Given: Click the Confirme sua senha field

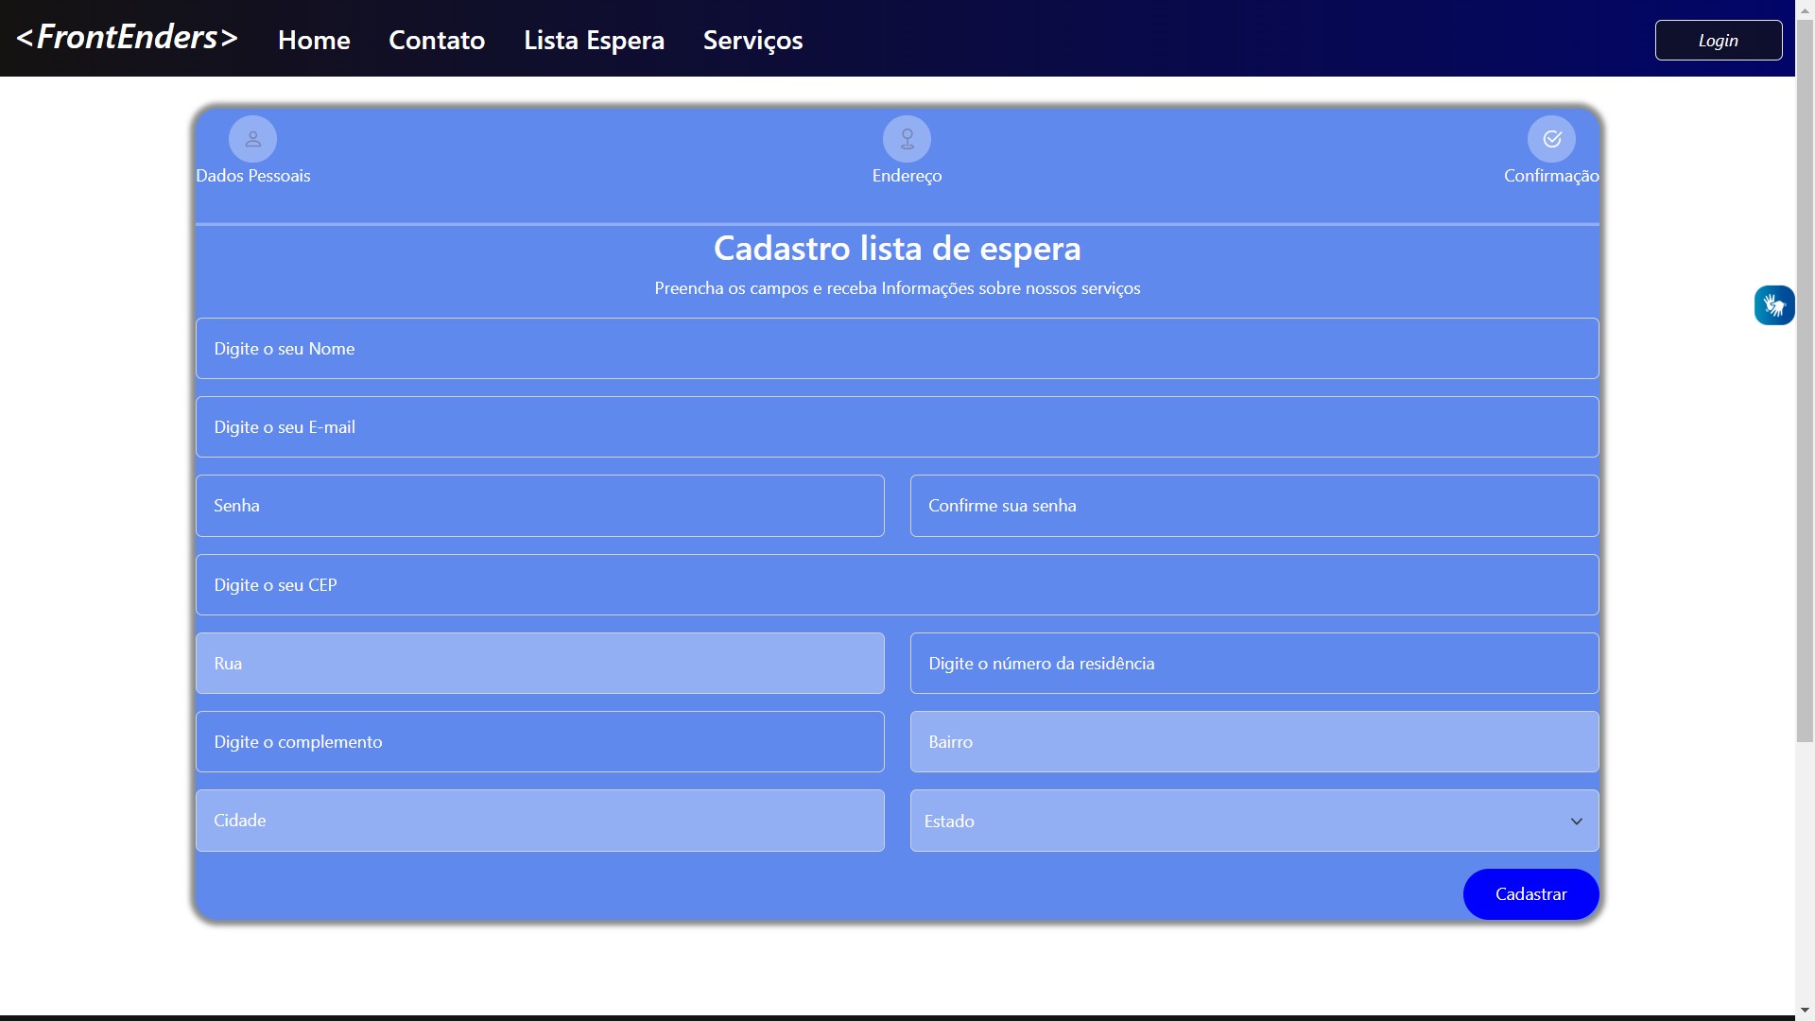Looking at the screenshot, I should pos(1253,505).
